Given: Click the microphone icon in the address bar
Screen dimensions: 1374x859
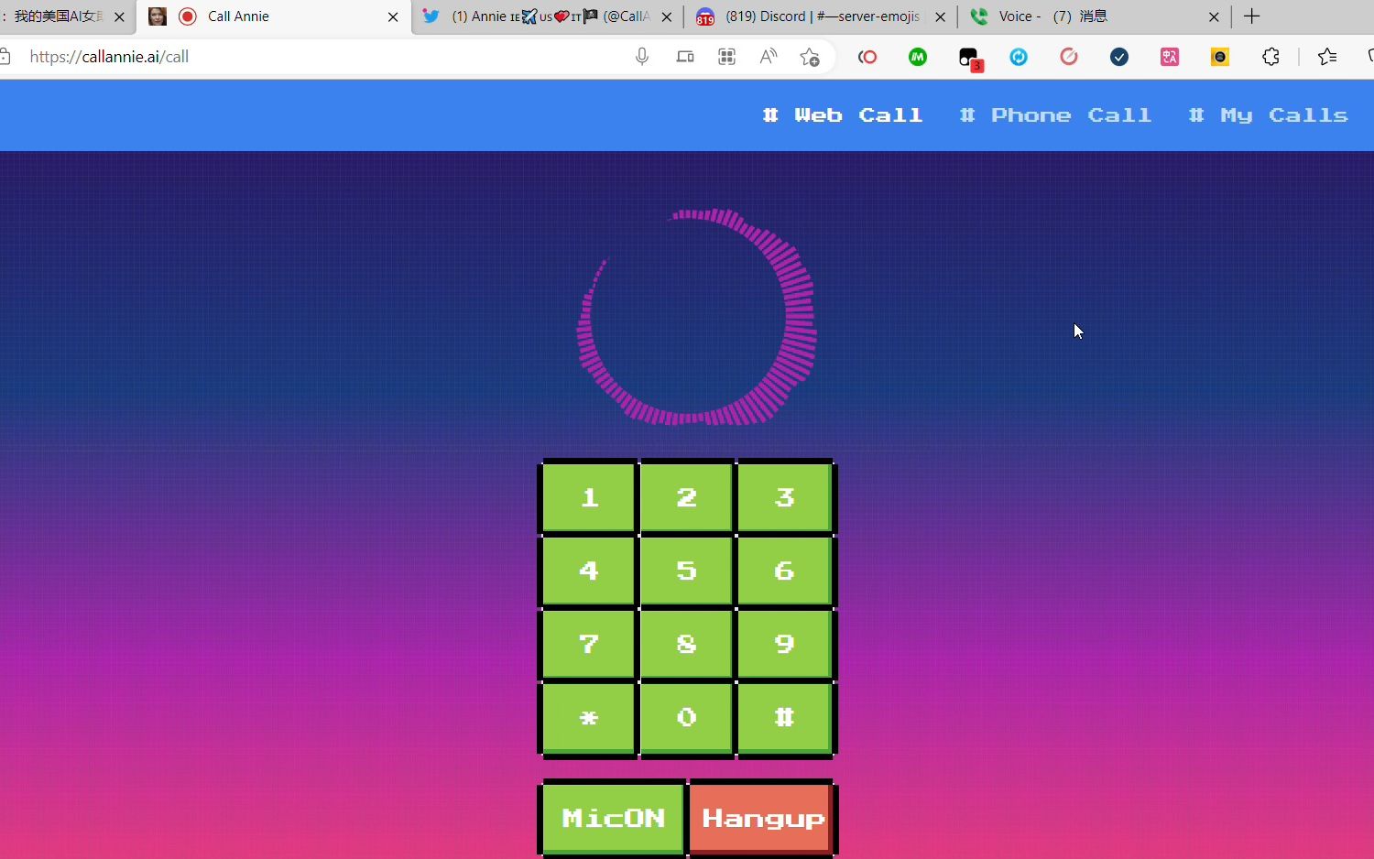Looking at the screenshot, I should pyautogui.click(x=642, y=57).
